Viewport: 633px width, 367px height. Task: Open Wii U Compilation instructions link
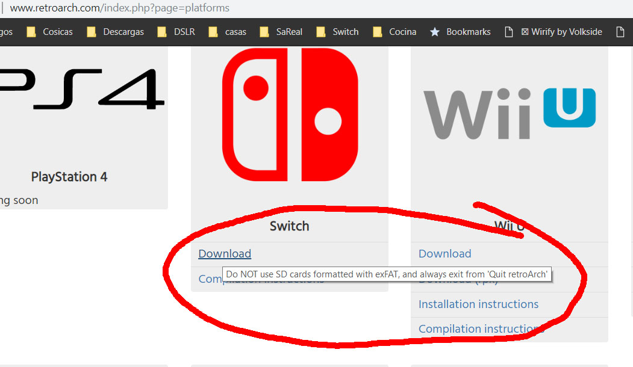coord(481,329)
